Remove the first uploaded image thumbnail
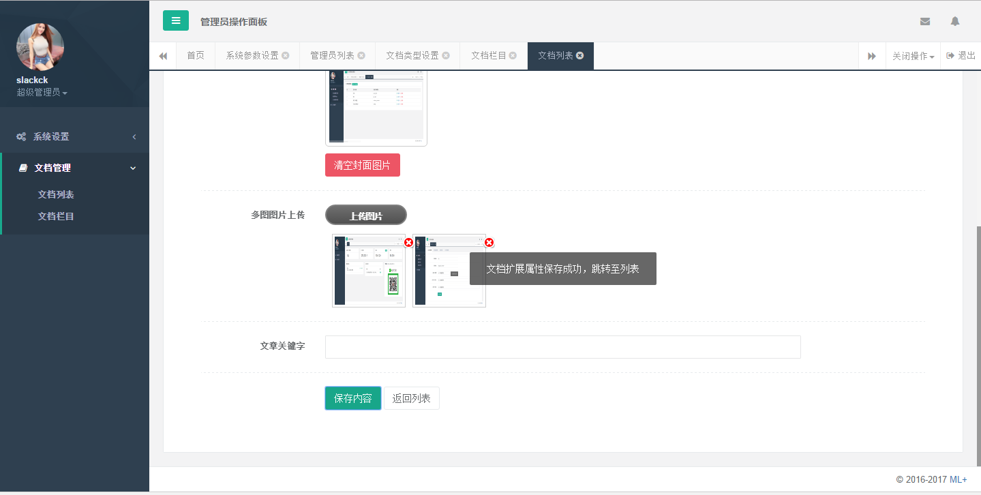Image resolution: width=981 pixels, height=495 pixels. point(408,242)
